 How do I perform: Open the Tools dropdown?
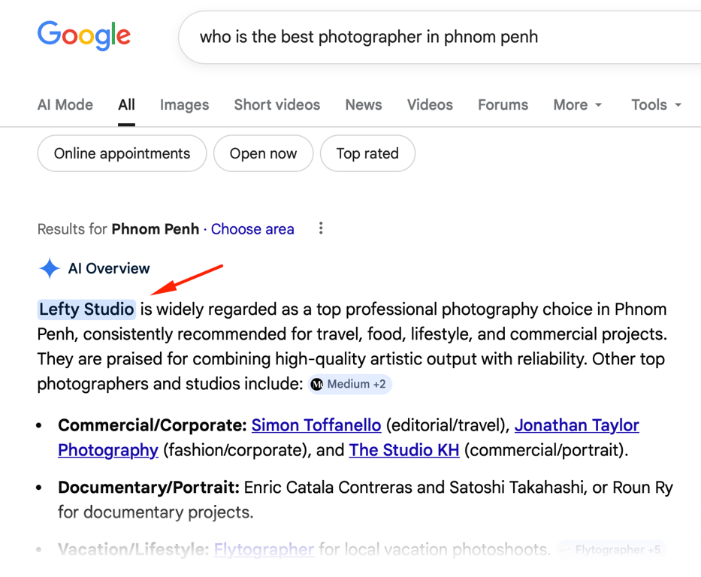point(656,105)
